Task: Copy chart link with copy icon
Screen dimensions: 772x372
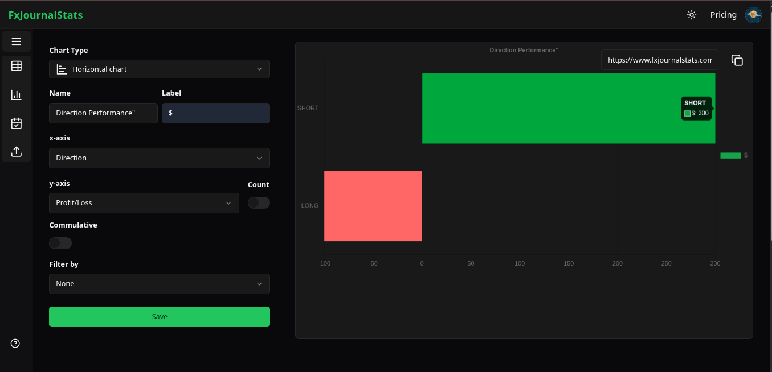Action: click(737, 60)
